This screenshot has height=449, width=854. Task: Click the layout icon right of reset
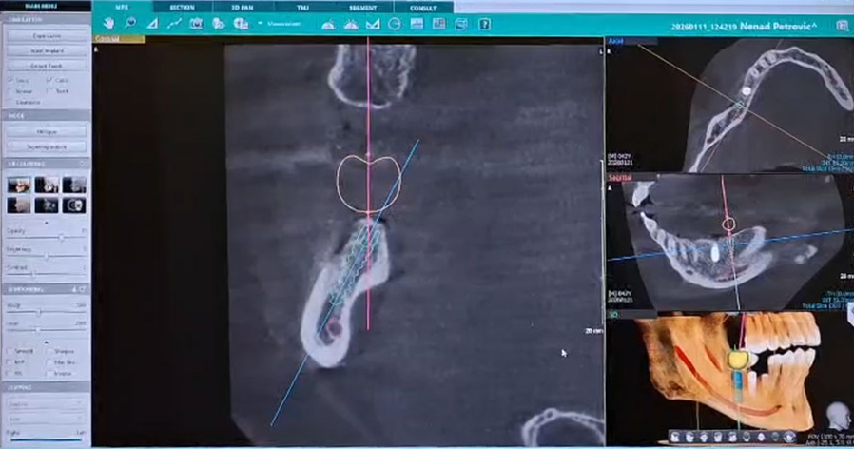(417, 24)
